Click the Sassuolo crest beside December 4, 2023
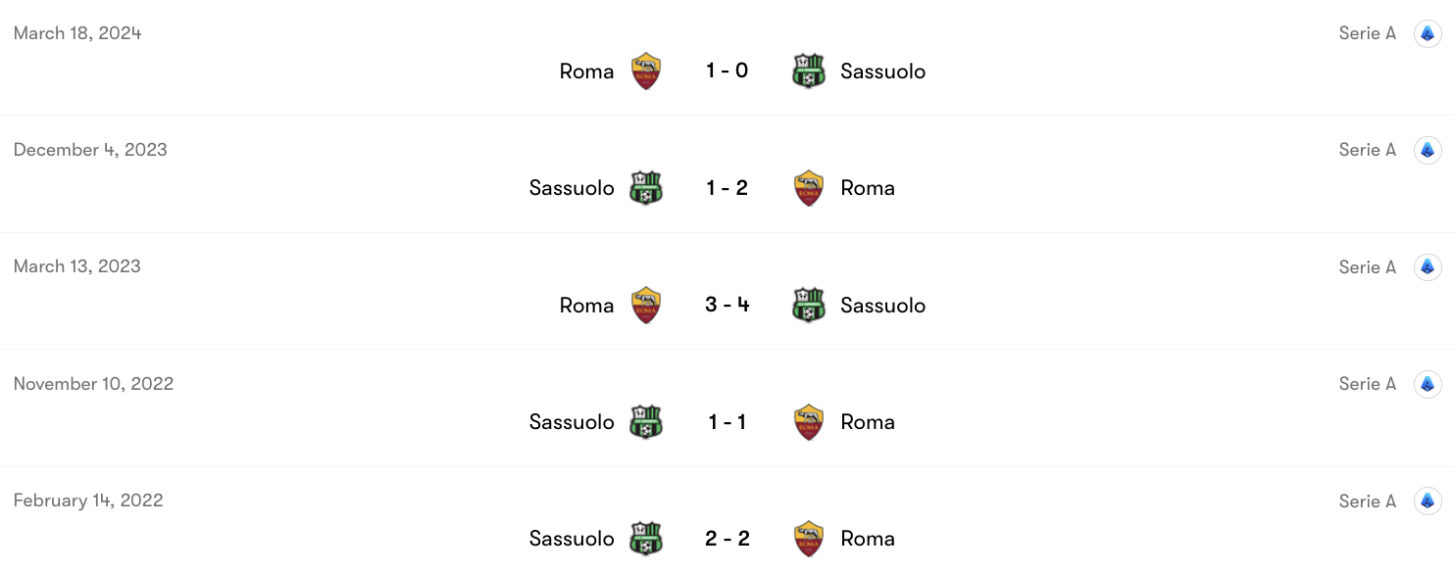The height and width of the screenshot is (572, 1455). pos(648,187)
